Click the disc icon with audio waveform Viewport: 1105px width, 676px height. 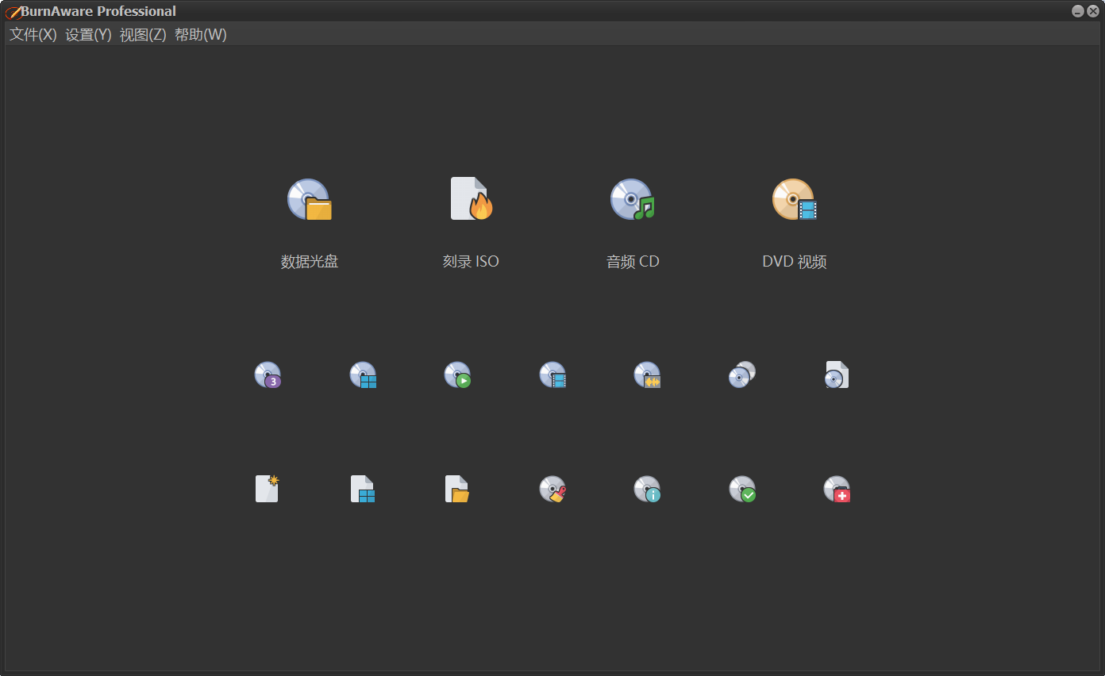click(648, 374)
